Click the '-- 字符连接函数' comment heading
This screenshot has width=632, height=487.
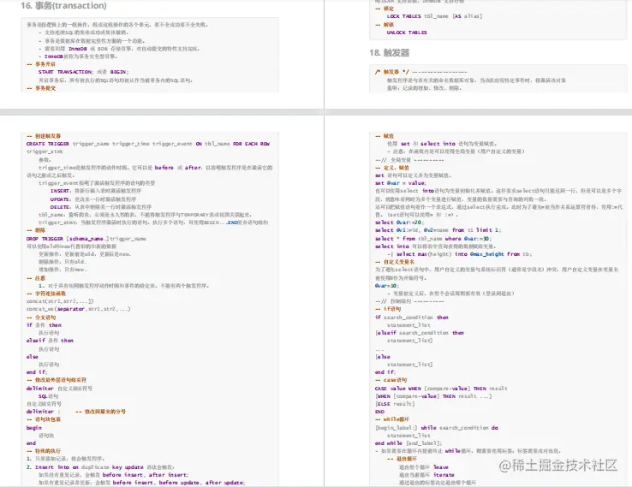46,294
